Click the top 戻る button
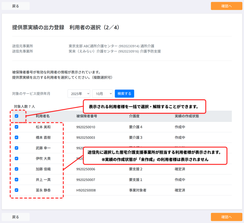The height and width of the screenshot is (223, 244). click(x=16, y=6)
